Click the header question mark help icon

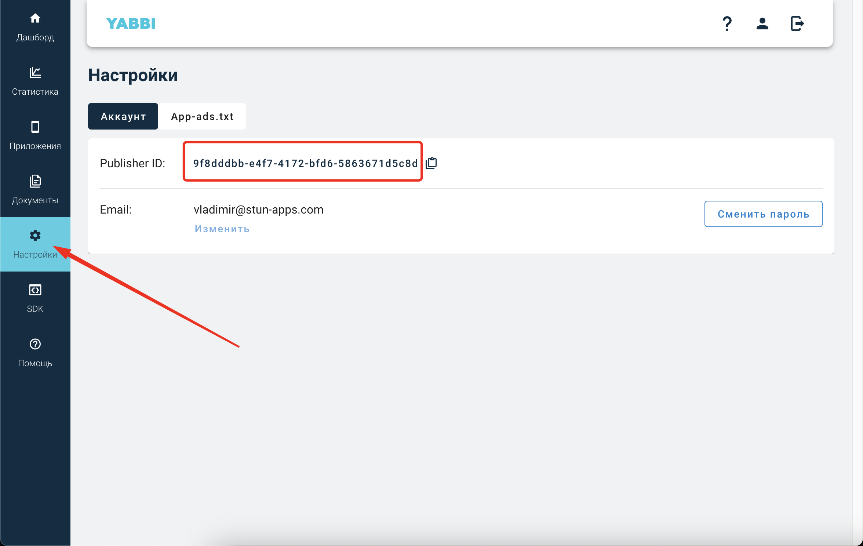(x=727, y=24)
